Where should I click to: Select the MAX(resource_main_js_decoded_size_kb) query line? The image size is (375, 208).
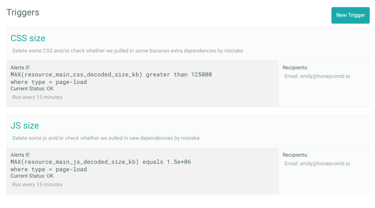point(100,162)
